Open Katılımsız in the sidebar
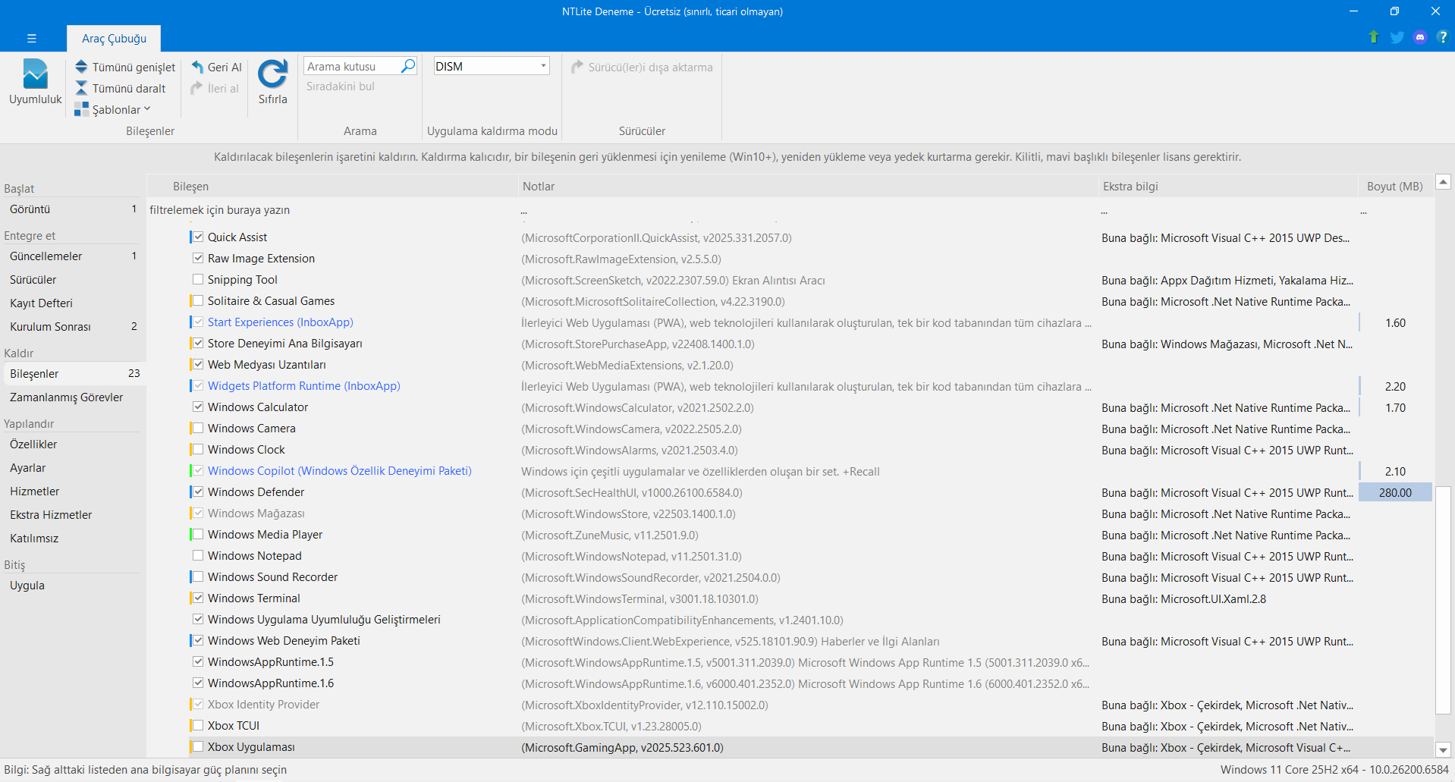The width and height of the screenshot is (1455, 782). 73,538
